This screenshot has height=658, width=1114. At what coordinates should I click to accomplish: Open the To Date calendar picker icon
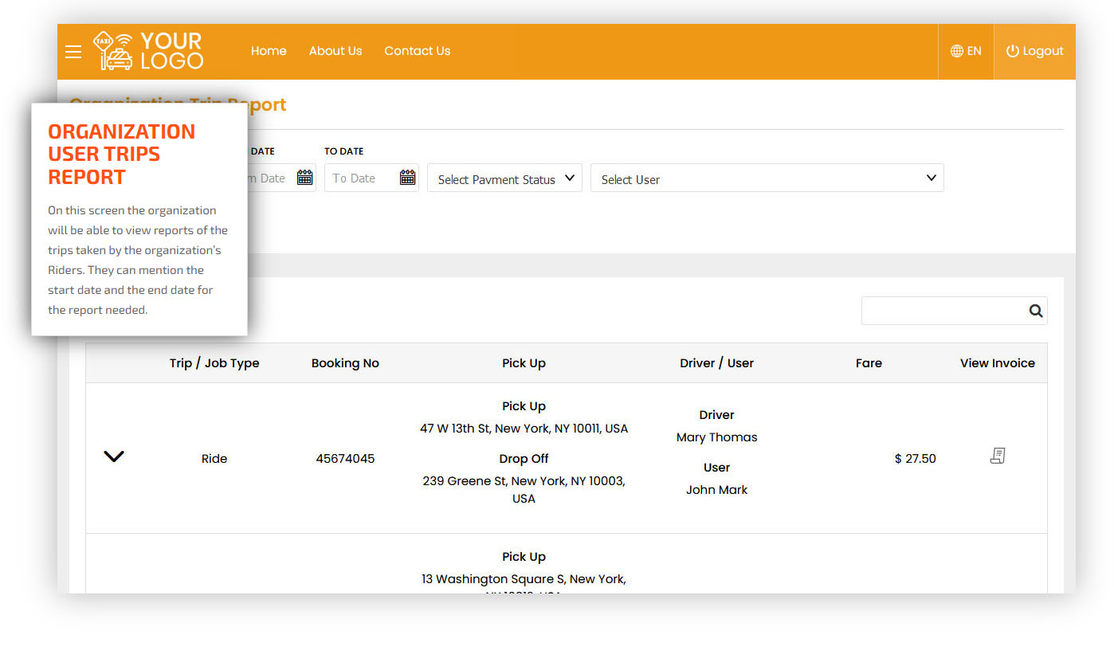408,178
